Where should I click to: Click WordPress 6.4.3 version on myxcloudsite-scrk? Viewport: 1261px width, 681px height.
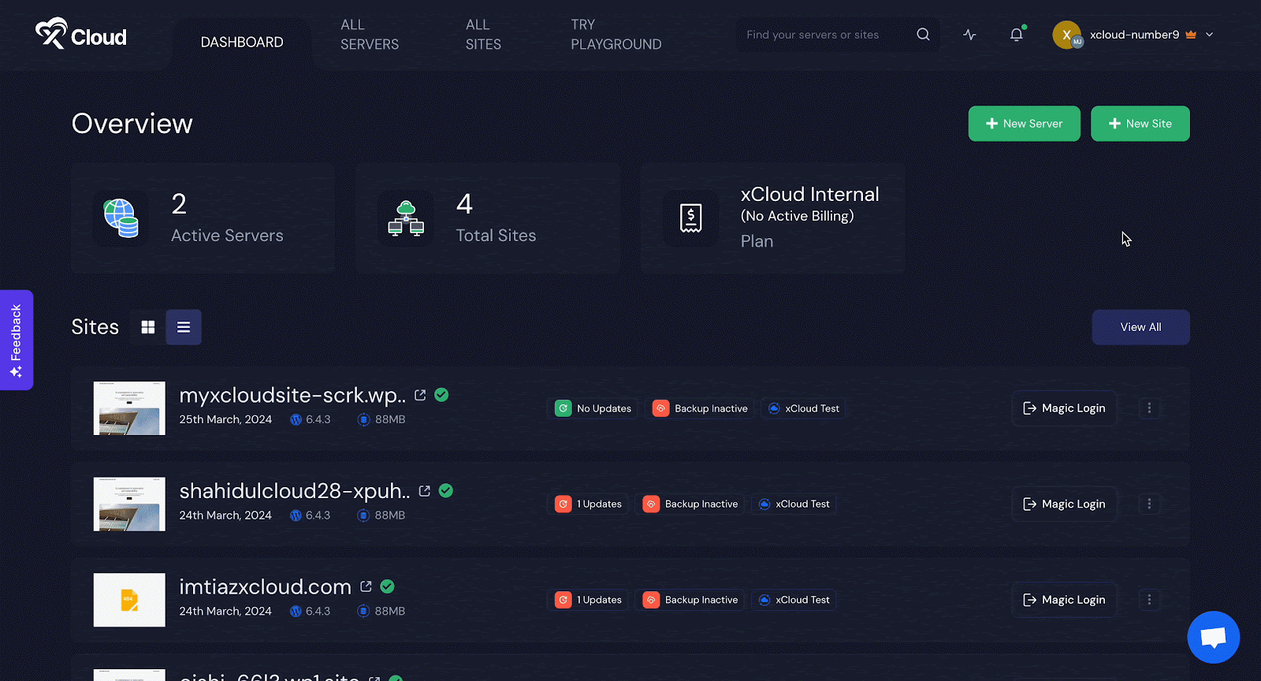[311, 419]
